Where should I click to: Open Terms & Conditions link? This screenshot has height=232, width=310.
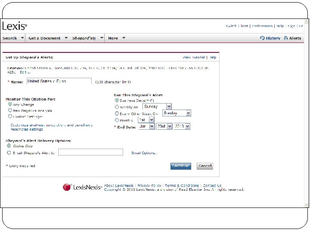click(x=182, y=186)
